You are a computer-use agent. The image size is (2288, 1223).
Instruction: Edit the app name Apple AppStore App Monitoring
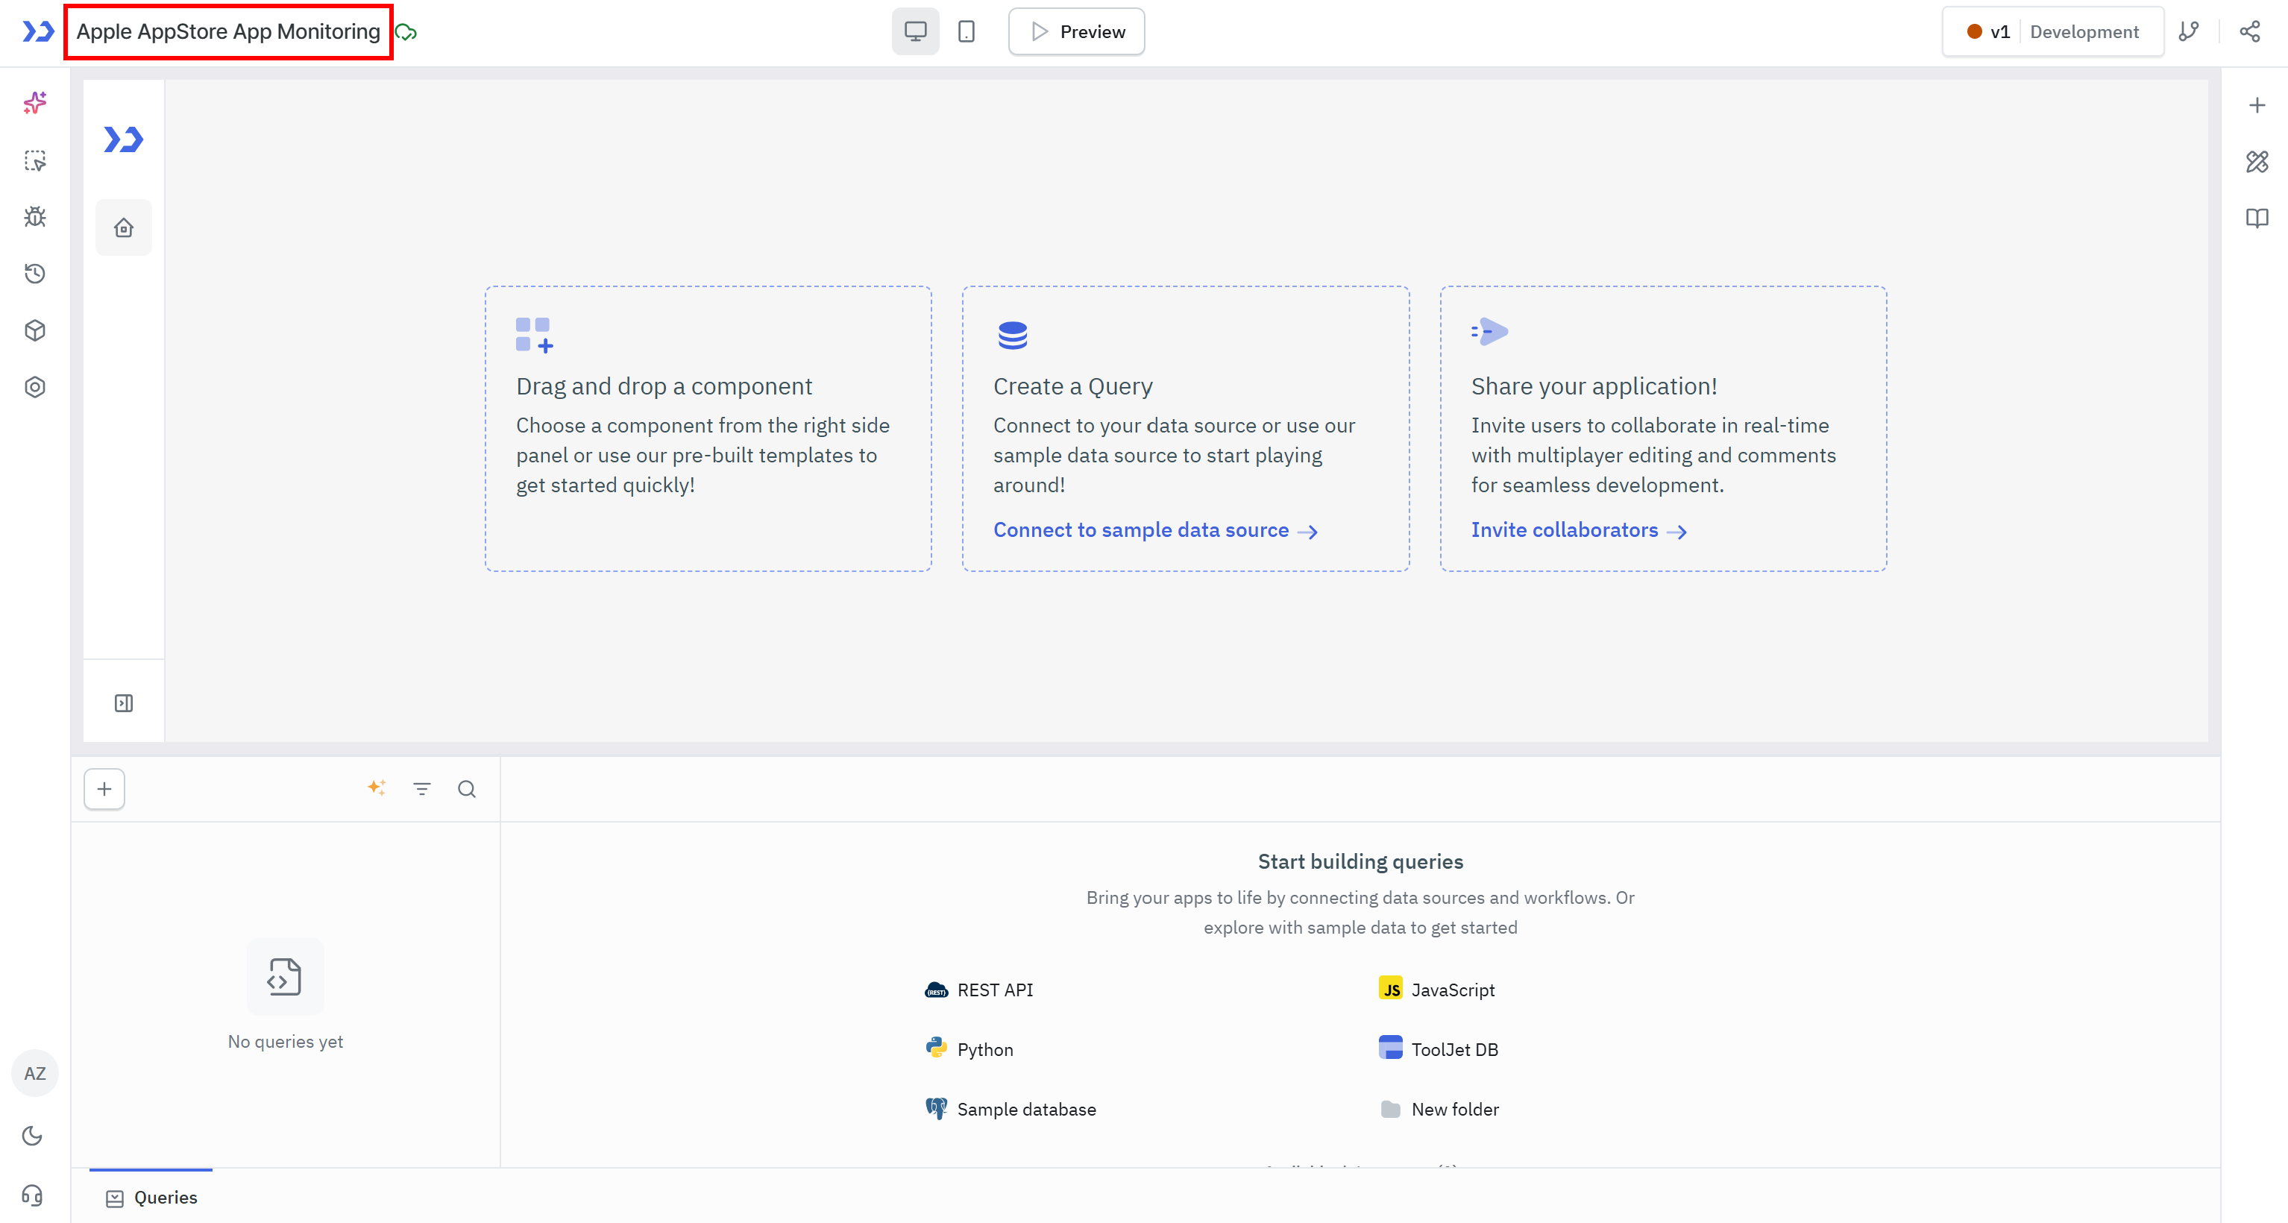228,32
